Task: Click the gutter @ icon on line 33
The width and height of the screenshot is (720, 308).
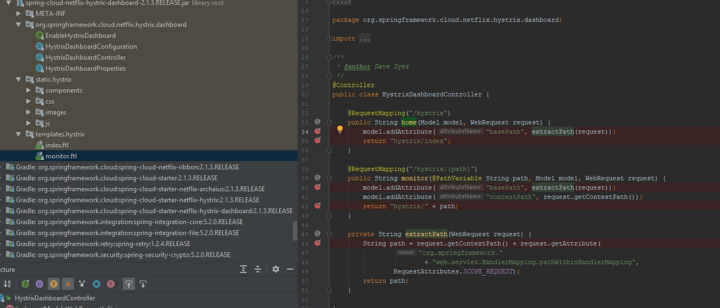Action: click(x=318, y=122)
